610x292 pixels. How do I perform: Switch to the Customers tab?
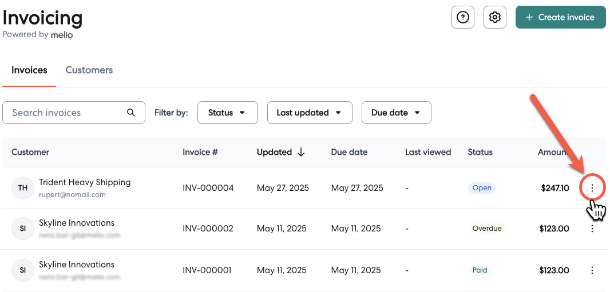[89, 70]
